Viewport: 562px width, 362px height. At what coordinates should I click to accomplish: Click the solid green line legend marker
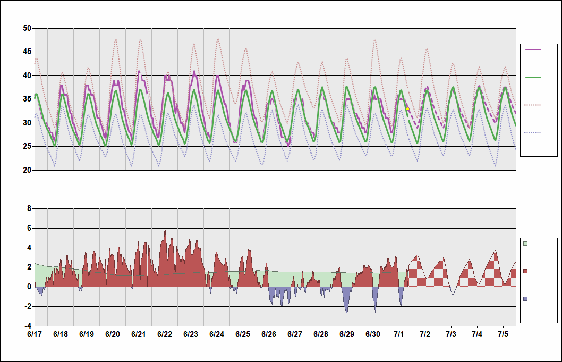point(533,77)
